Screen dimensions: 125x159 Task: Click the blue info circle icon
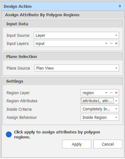click(9, 134)
